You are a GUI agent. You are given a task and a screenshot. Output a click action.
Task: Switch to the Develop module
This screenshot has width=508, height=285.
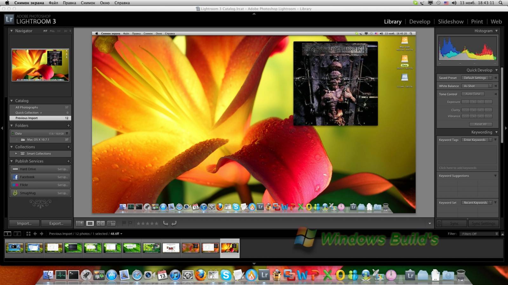(x=419, y=22)
